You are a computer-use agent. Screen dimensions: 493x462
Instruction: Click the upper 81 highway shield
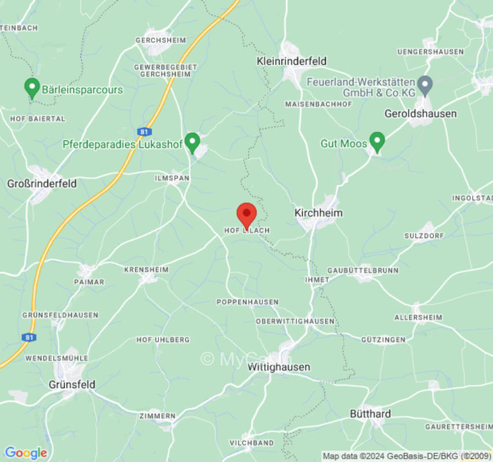click(x=144, y=132)
